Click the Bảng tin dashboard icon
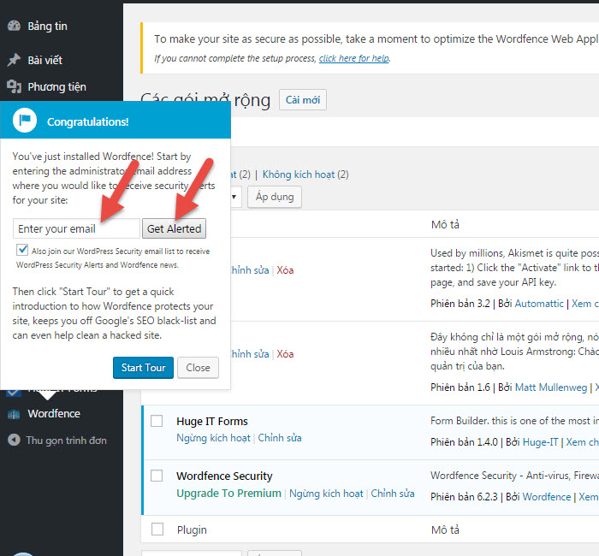599x556 pixels. (14, 26)
